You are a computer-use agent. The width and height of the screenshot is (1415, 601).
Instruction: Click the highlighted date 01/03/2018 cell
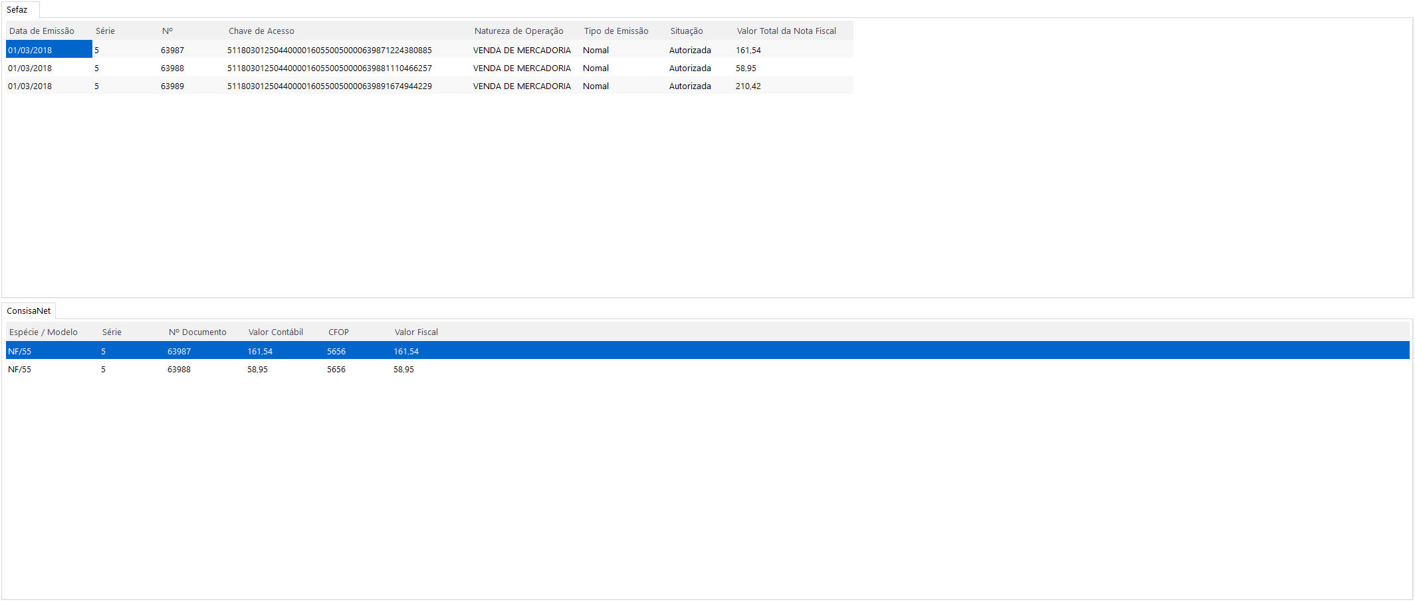pos(49,50)
